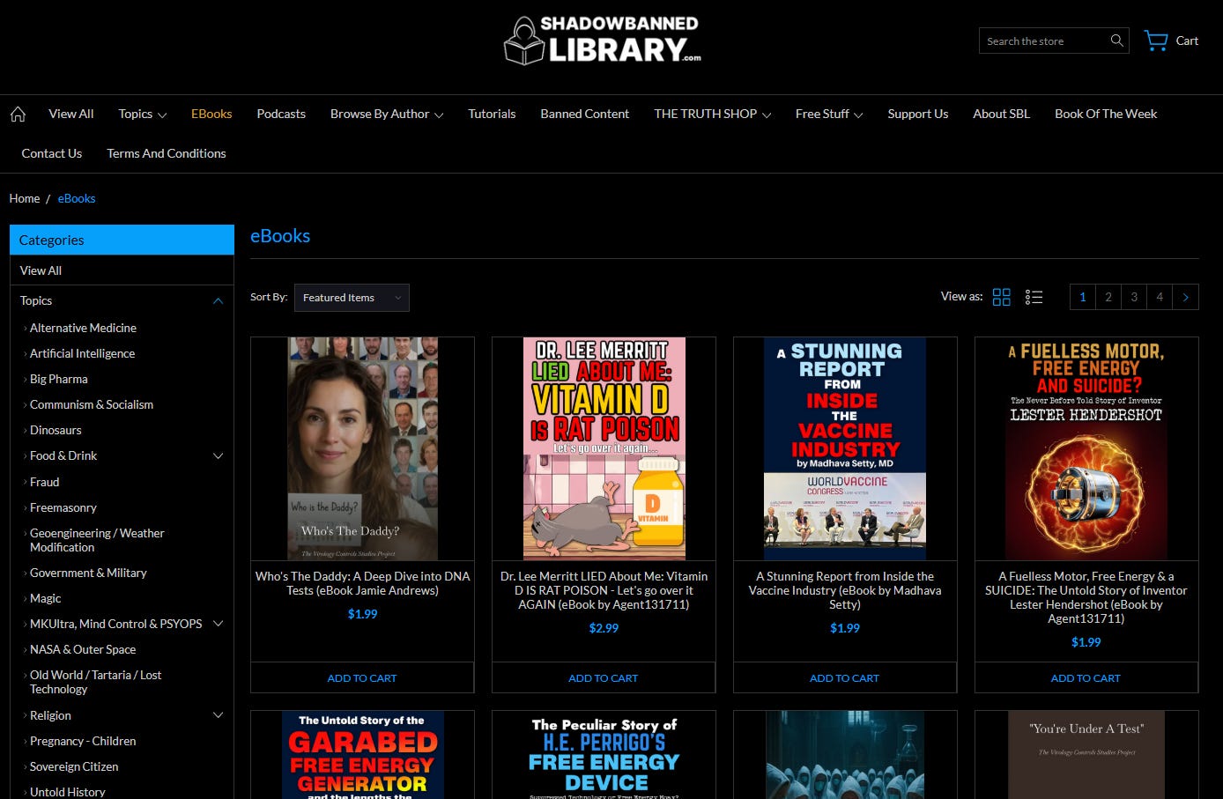Open "You're Under A Test" cover
Viewport: 1223px width, 799px height.
pyautogui.click(x=1086, y=755)
